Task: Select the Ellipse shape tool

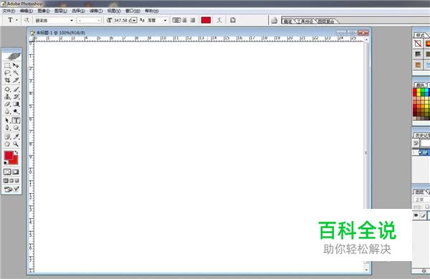Action: [x=16, y=128]
